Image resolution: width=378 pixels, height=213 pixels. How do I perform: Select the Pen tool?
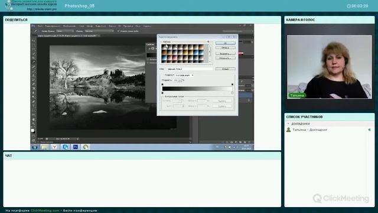tap(34, 101)
